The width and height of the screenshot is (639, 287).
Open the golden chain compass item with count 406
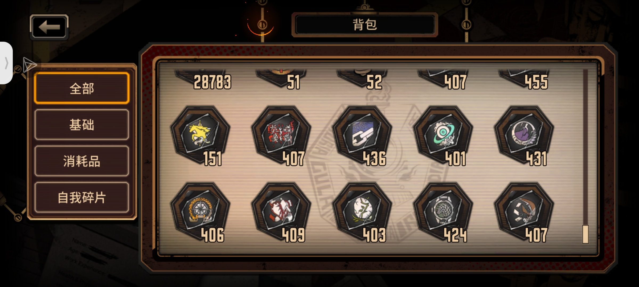click(x=200, y=211)
